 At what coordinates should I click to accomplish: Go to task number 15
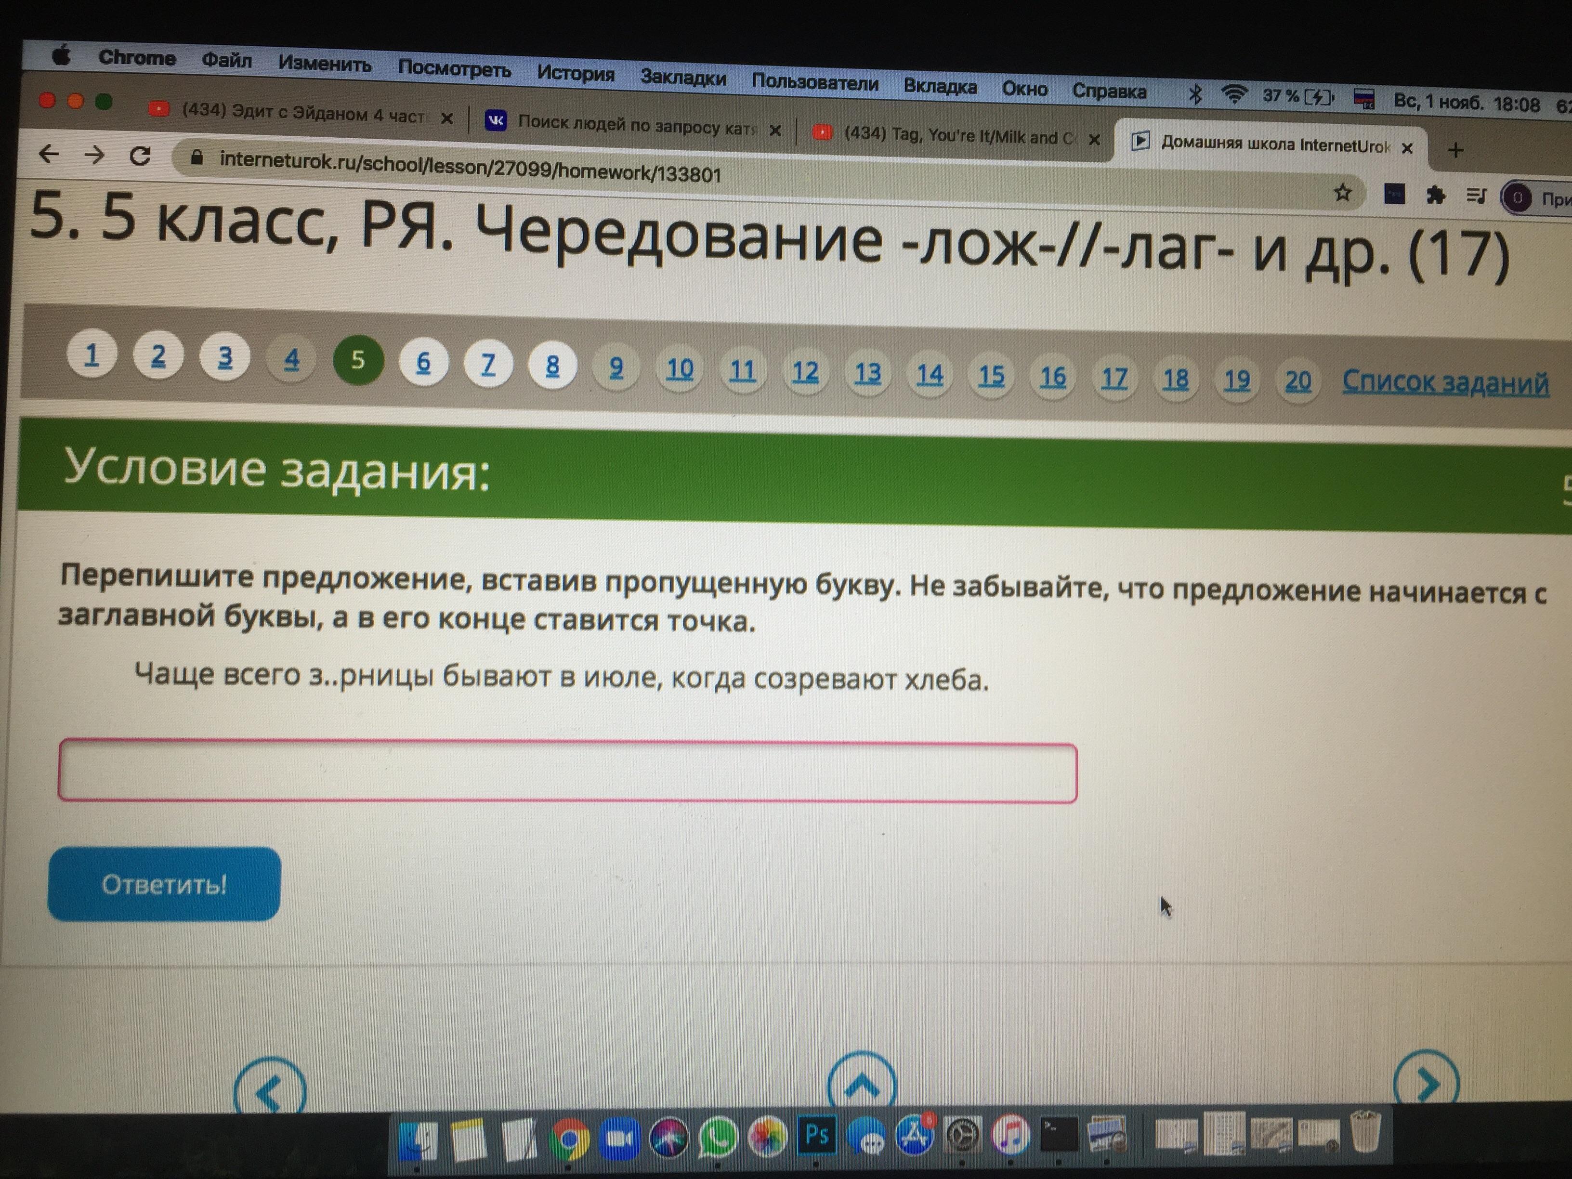pos(991,375)
